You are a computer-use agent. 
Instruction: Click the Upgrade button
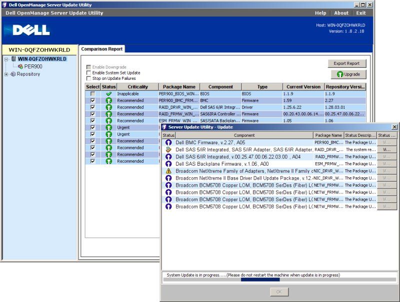pos(348,74)
